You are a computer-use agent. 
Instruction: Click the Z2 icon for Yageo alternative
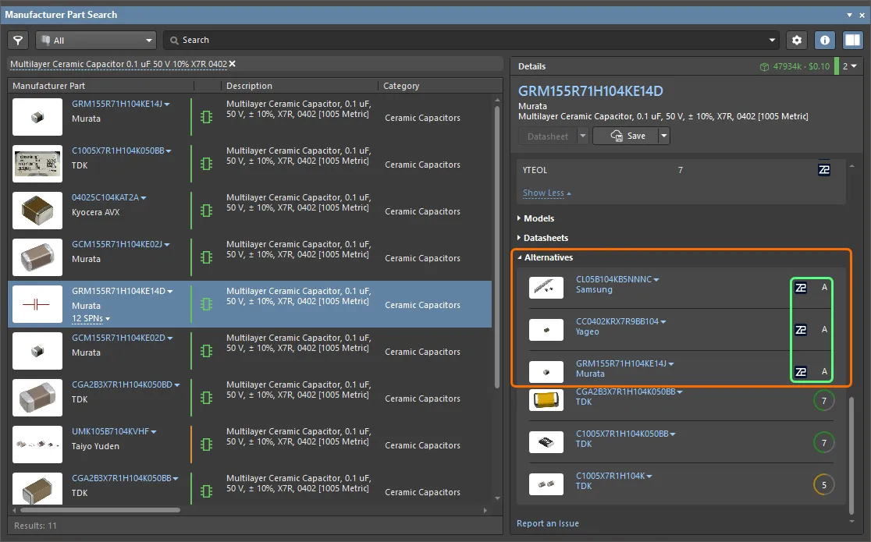(x=801, y=330)
